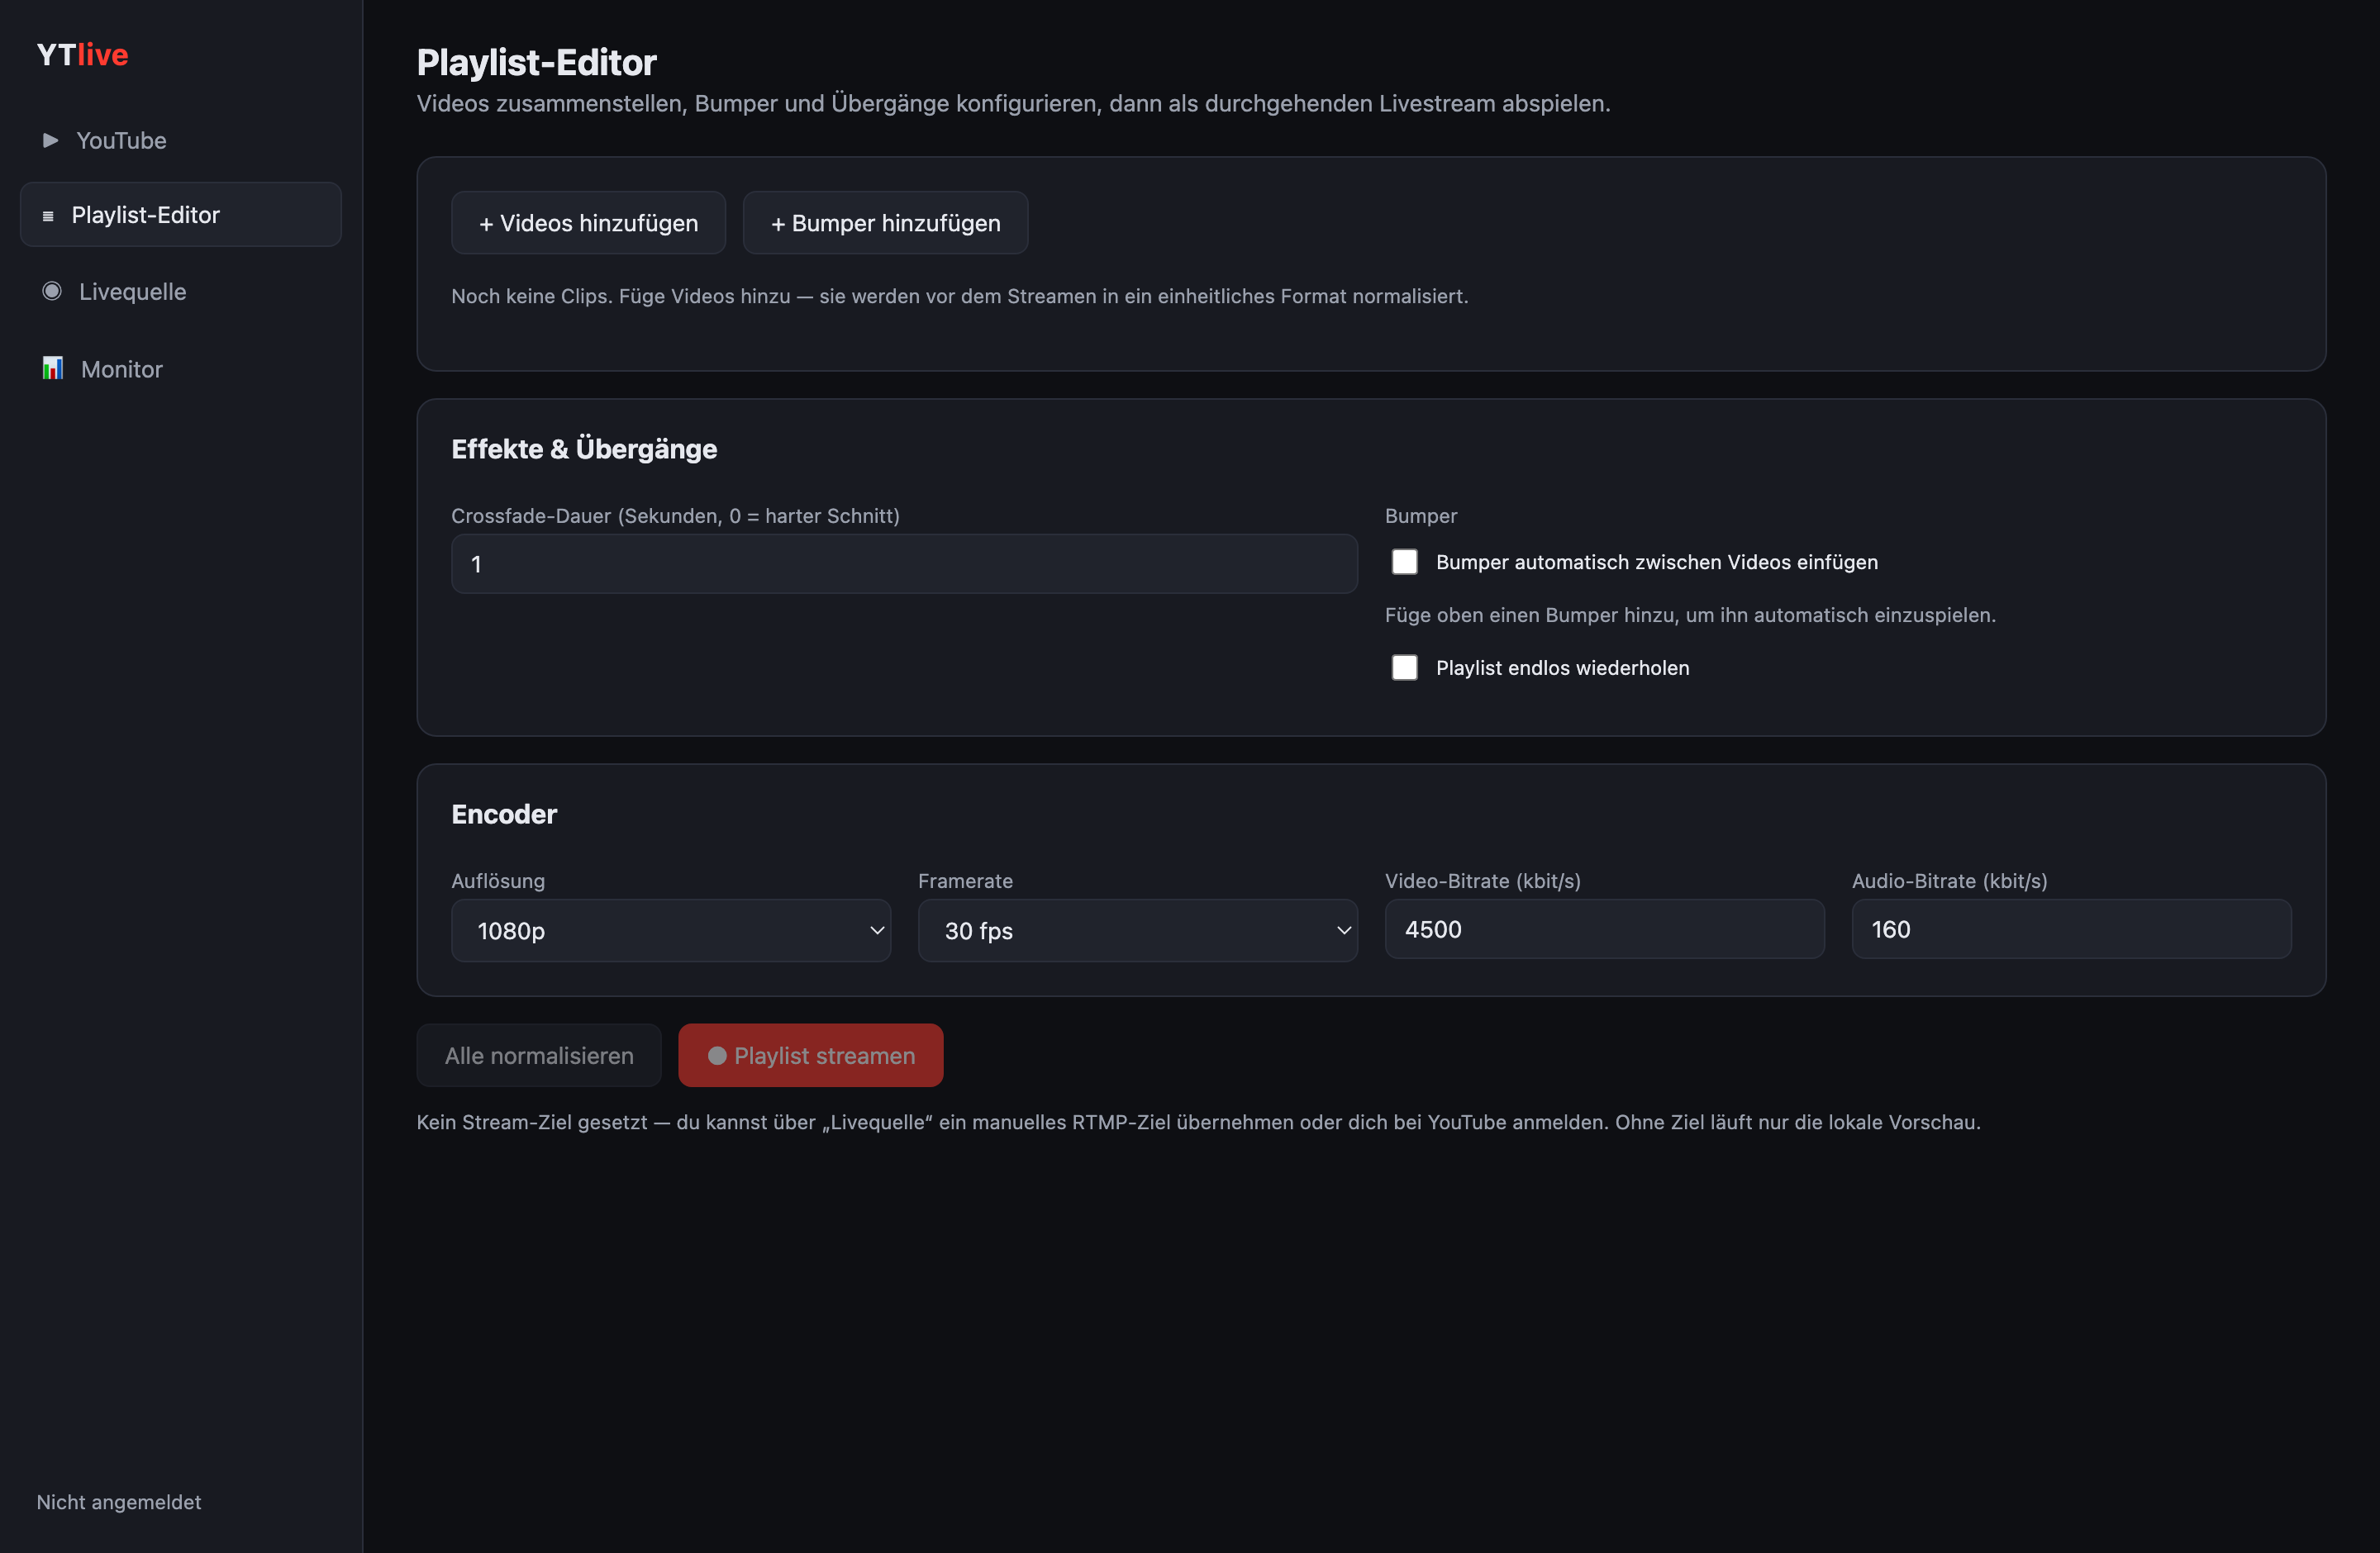The height and width of the screenshot is (1553, 2380).
Task: Click the Kein Stream-Ziel gesetzt hint text
Action: (x=1198, y=1123)
